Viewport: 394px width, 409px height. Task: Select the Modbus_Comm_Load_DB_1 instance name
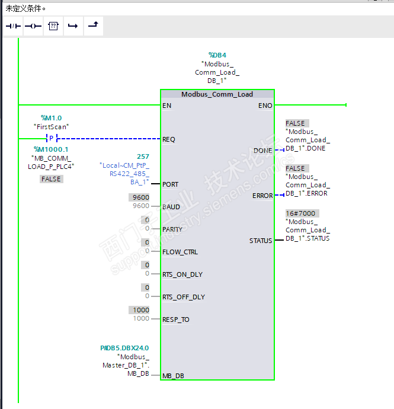point(217,72)
